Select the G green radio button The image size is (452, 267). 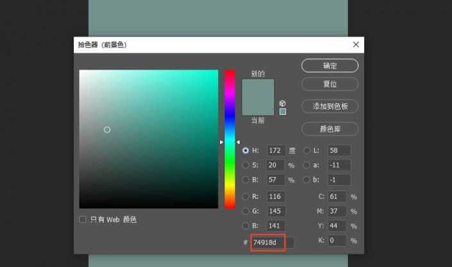[x=246, y=211]
